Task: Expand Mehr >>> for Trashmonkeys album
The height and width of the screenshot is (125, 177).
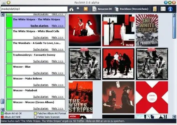Action: tap(58, 61)
